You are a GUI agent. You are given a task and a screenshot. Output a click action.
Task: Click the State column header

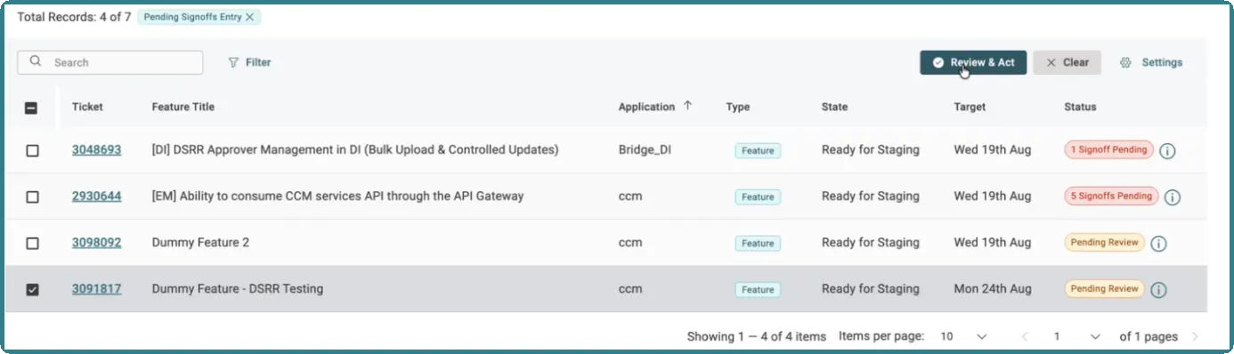click(834, 107)
